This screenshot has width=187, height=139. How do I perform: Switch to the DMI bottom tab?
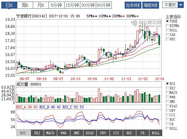77,133
